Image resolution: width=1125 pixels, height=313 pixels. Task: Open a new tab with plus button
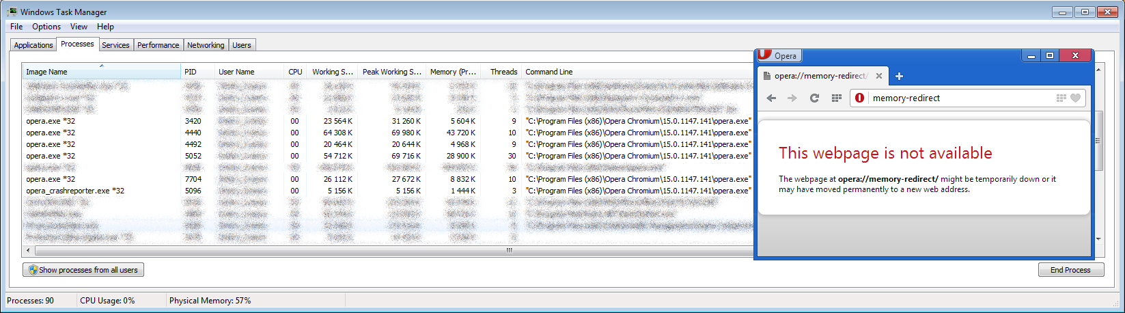pyautogui.click(x=899, y=76)
